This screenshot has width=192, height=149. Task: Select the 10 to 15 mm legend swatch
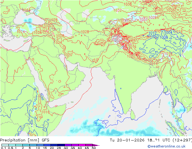[x=40, y=145]
